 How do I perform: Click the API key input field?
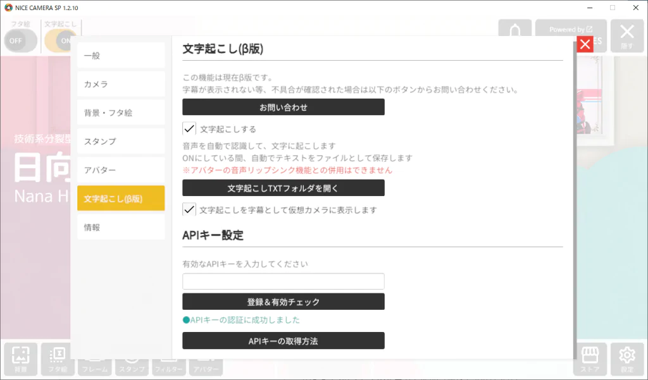(283, 281)
